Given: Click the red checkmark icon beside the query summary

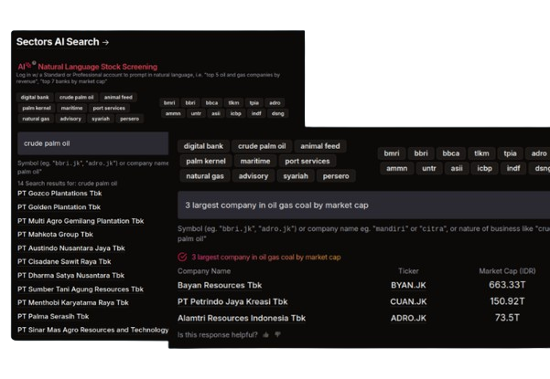Looking at the screenshot, I should click(x=182, y=258).
